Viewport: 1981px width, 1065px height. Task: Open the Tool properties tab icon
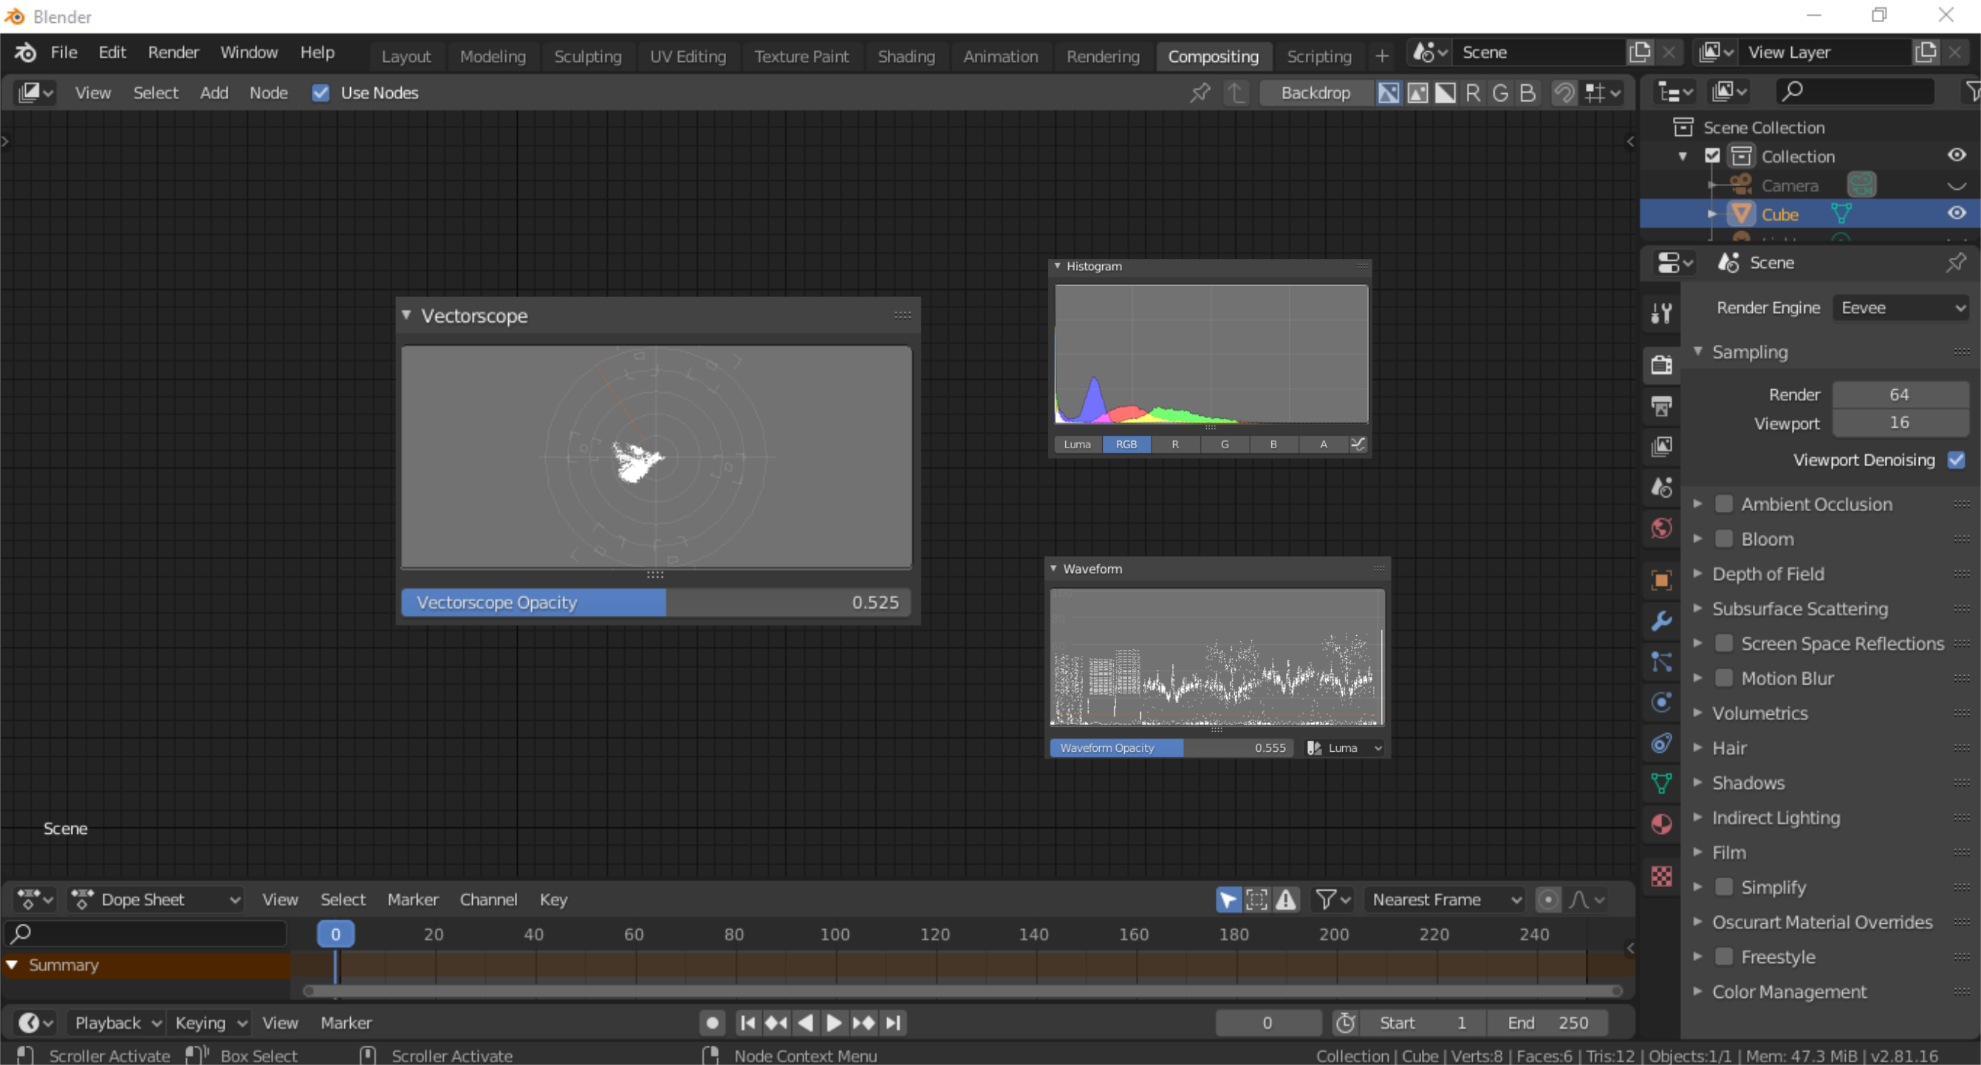click(x=1661, y=313)
